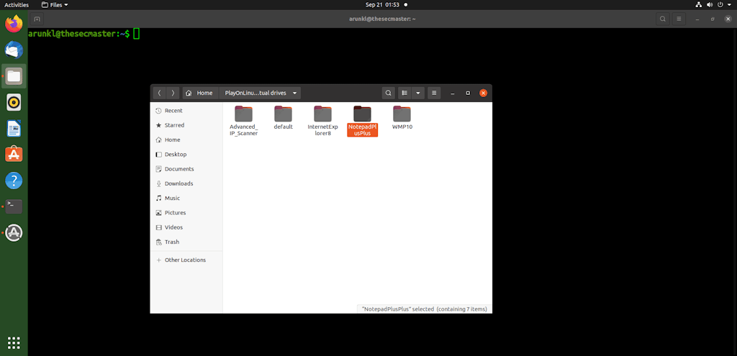
Task: Select PlayOnLinu...tual drives path segment
Action: pos(256,93)
